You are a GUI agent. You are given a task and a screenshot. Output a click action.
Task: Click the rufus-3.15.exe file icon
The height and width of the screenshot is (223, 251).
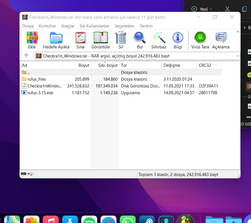point(24,93)
